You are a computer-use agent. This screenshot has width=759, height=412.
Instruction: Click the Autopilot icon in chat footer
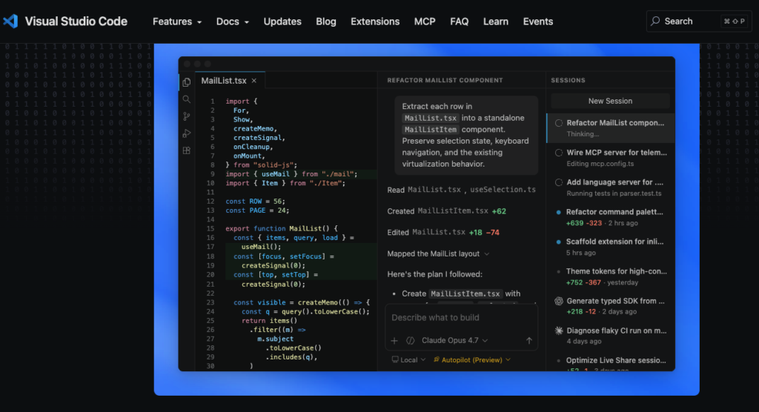pos(436,359)
